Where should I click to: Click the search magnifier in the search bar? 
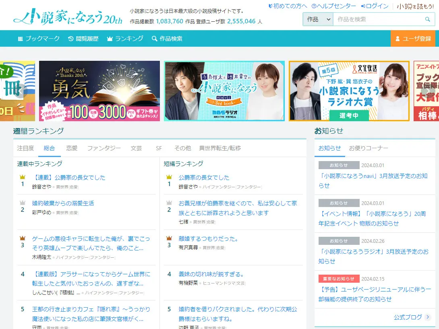[x=427, y=19]
